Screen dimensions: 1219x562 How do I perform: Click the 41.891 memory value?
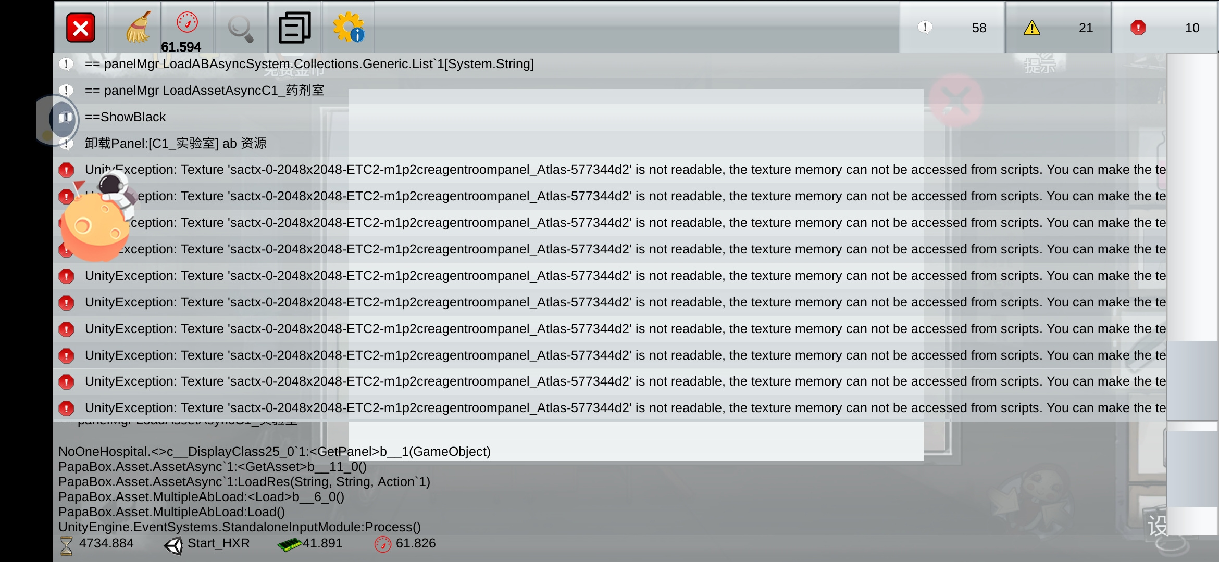[322, 543]
